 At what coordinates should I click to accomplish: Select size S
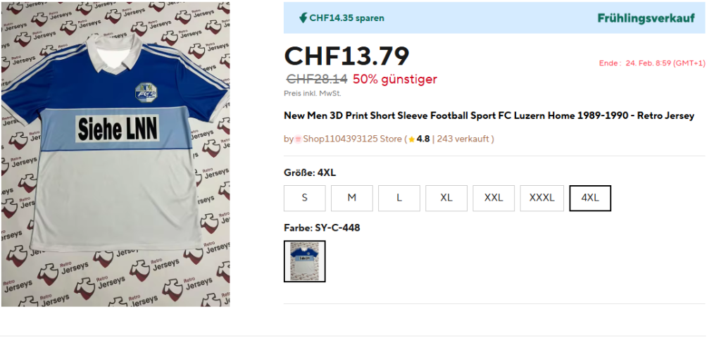pyautogui.click(x=304, y=198)
